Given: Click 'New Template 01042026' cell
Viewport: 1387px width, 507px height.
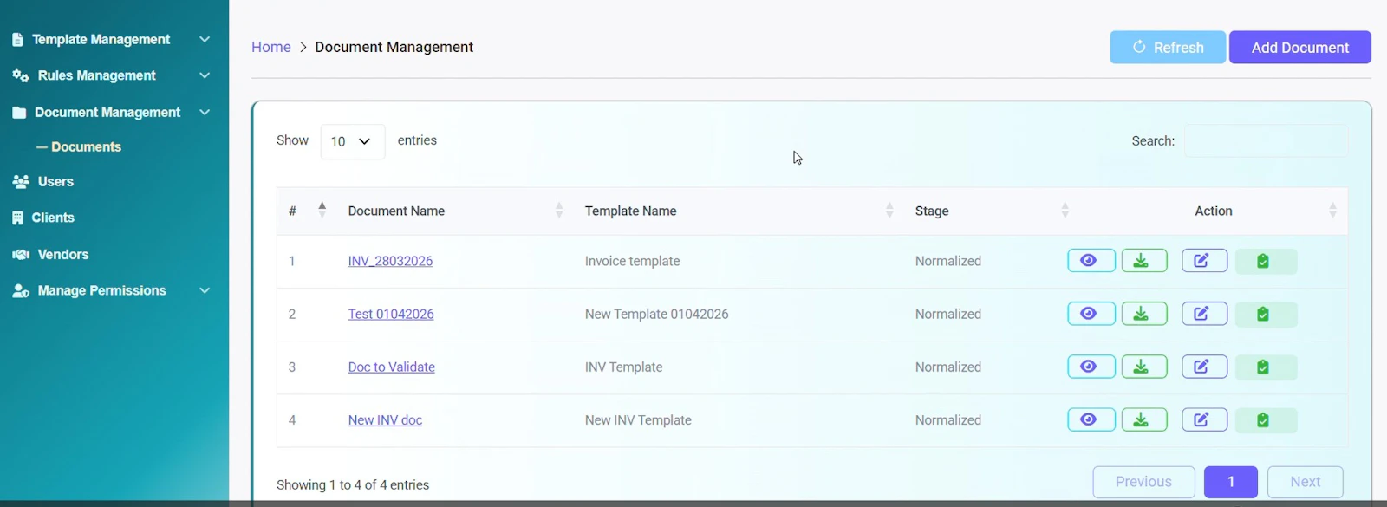Looking at the screenshot, I should [x=656, y=314].
